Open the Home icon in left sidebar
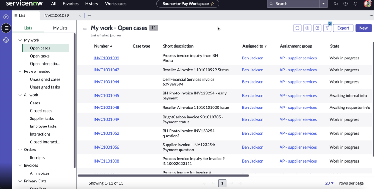The height and width of the screenshot is (189, 374). click(x=6, y=16)
